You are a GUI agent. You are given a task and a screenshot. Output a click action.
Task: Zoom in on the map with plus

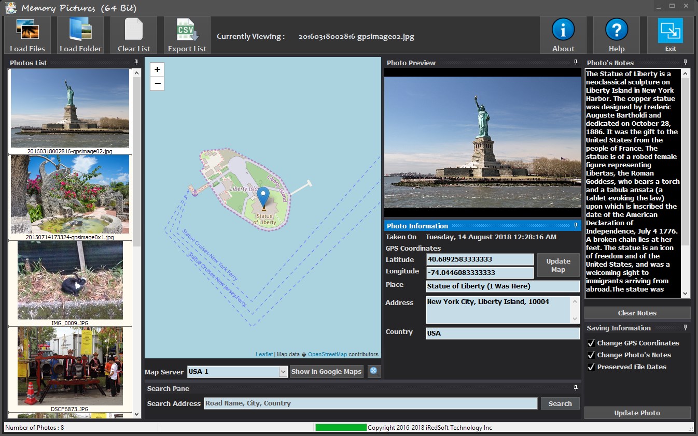pyautogui.click(x=157, y=69)
